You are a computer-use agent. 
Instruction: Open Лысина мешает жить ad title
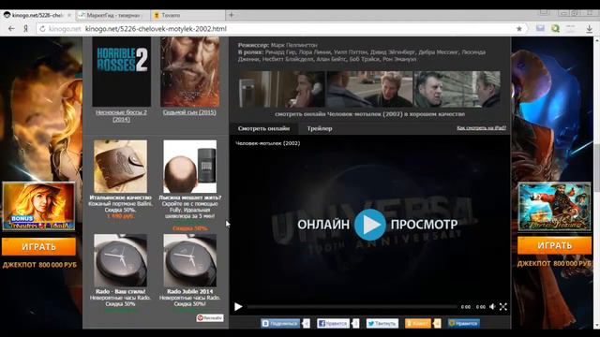pos(190,198)
